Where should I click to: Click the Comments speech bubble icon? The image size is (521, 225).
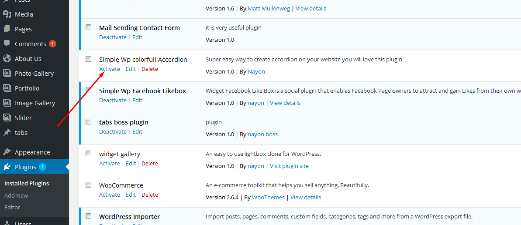pos(7,44)
